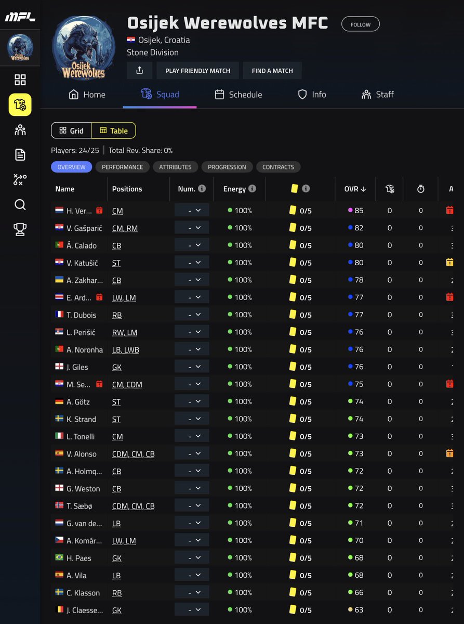The height and width of the screenshot is (624, 464).
Task: Open the search magnifier sidebar icon
Action: click(x=20, y=204)
